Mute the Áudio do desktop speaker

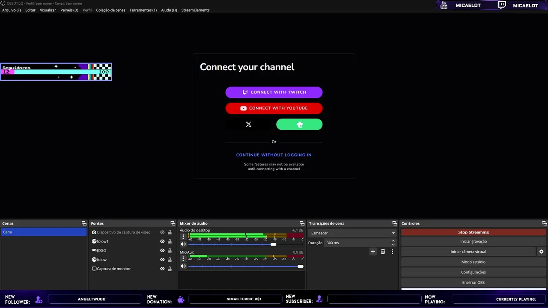(183, 244)
